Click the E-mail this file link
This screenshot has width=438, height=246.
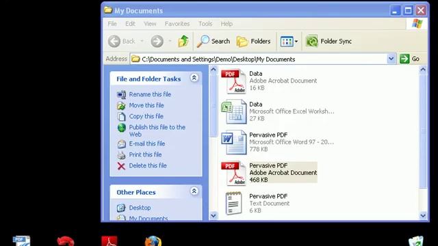coord(147,143)
